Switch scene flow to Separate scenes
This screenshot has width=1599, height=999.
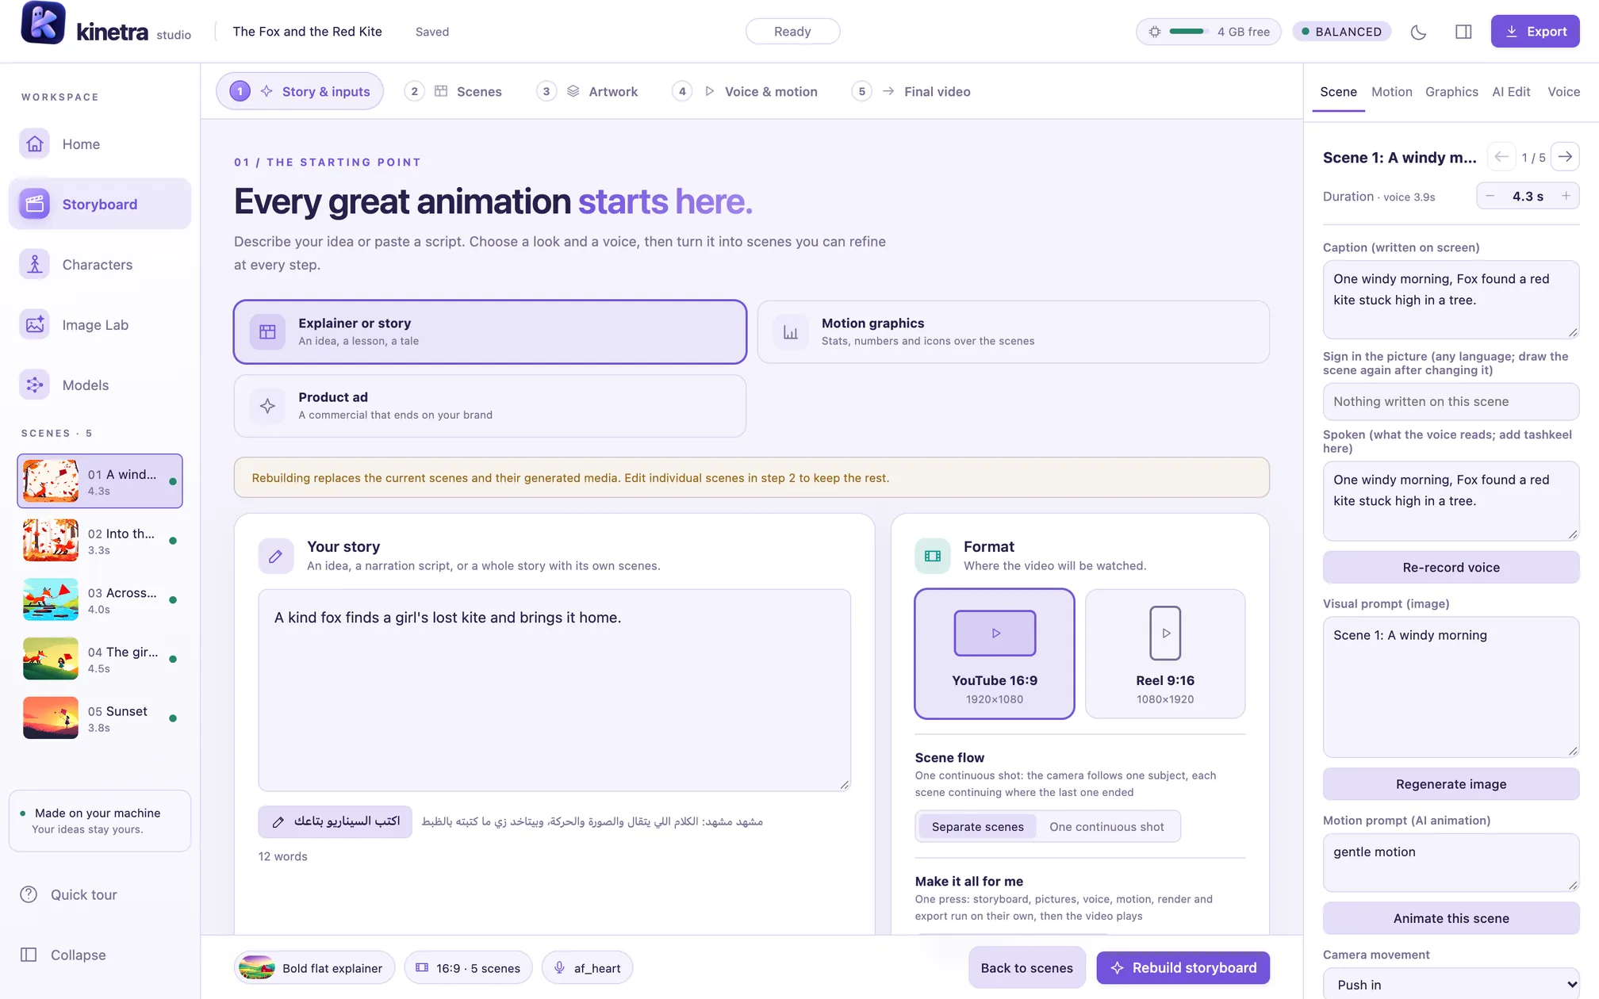pos(977,826)
